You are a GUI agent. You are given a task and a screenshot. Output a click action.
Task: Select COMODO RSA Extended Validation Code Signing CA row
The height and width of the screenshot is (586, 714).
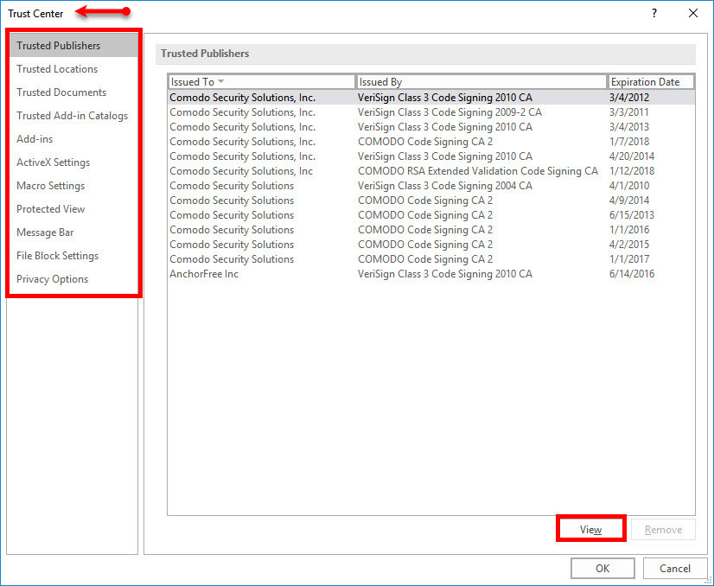coord(431,171)
